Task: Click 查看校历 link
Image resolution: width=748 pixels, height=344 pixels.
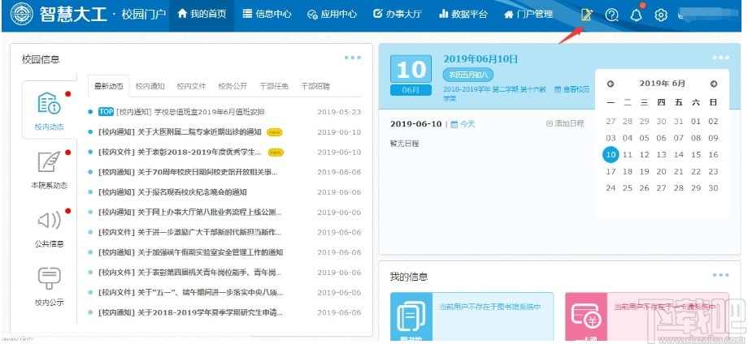Action: (x=572, y=89)
